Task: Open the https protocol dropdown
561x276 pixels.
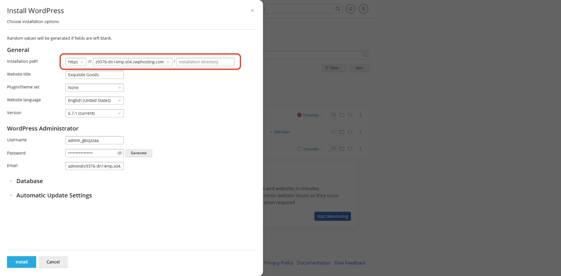Action: 76,62
